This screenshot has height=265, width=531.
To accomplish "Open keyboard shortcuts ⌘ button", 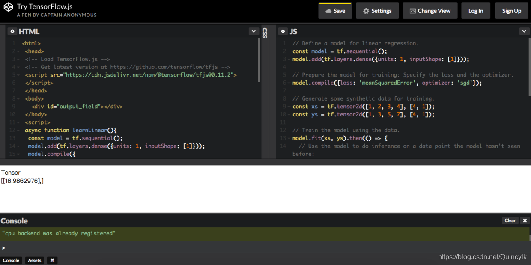I will (x=52, y=260).
